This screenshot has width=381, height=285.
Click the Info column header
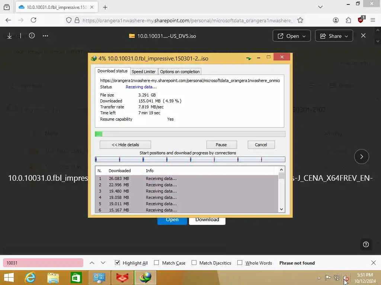coord(150,171)
